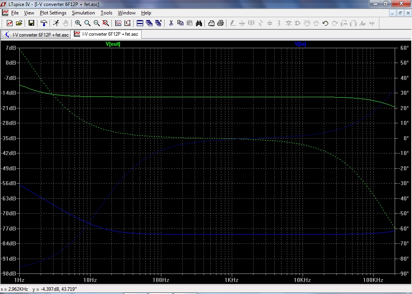Click the Close All Windows toolbar icon
Viewport: 412px width, 294px height.
(x=158, y=23)
